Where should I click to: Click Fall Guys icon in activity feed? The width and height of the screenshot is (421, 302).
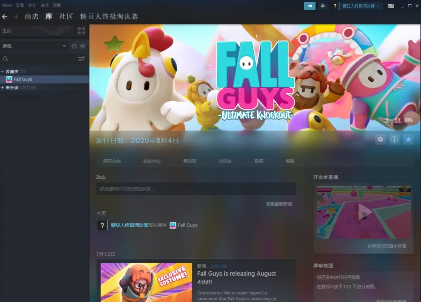(173, 225)
